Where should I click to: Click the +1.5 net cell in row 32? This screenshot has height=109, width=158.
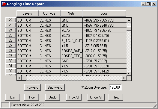click(72, 71)
